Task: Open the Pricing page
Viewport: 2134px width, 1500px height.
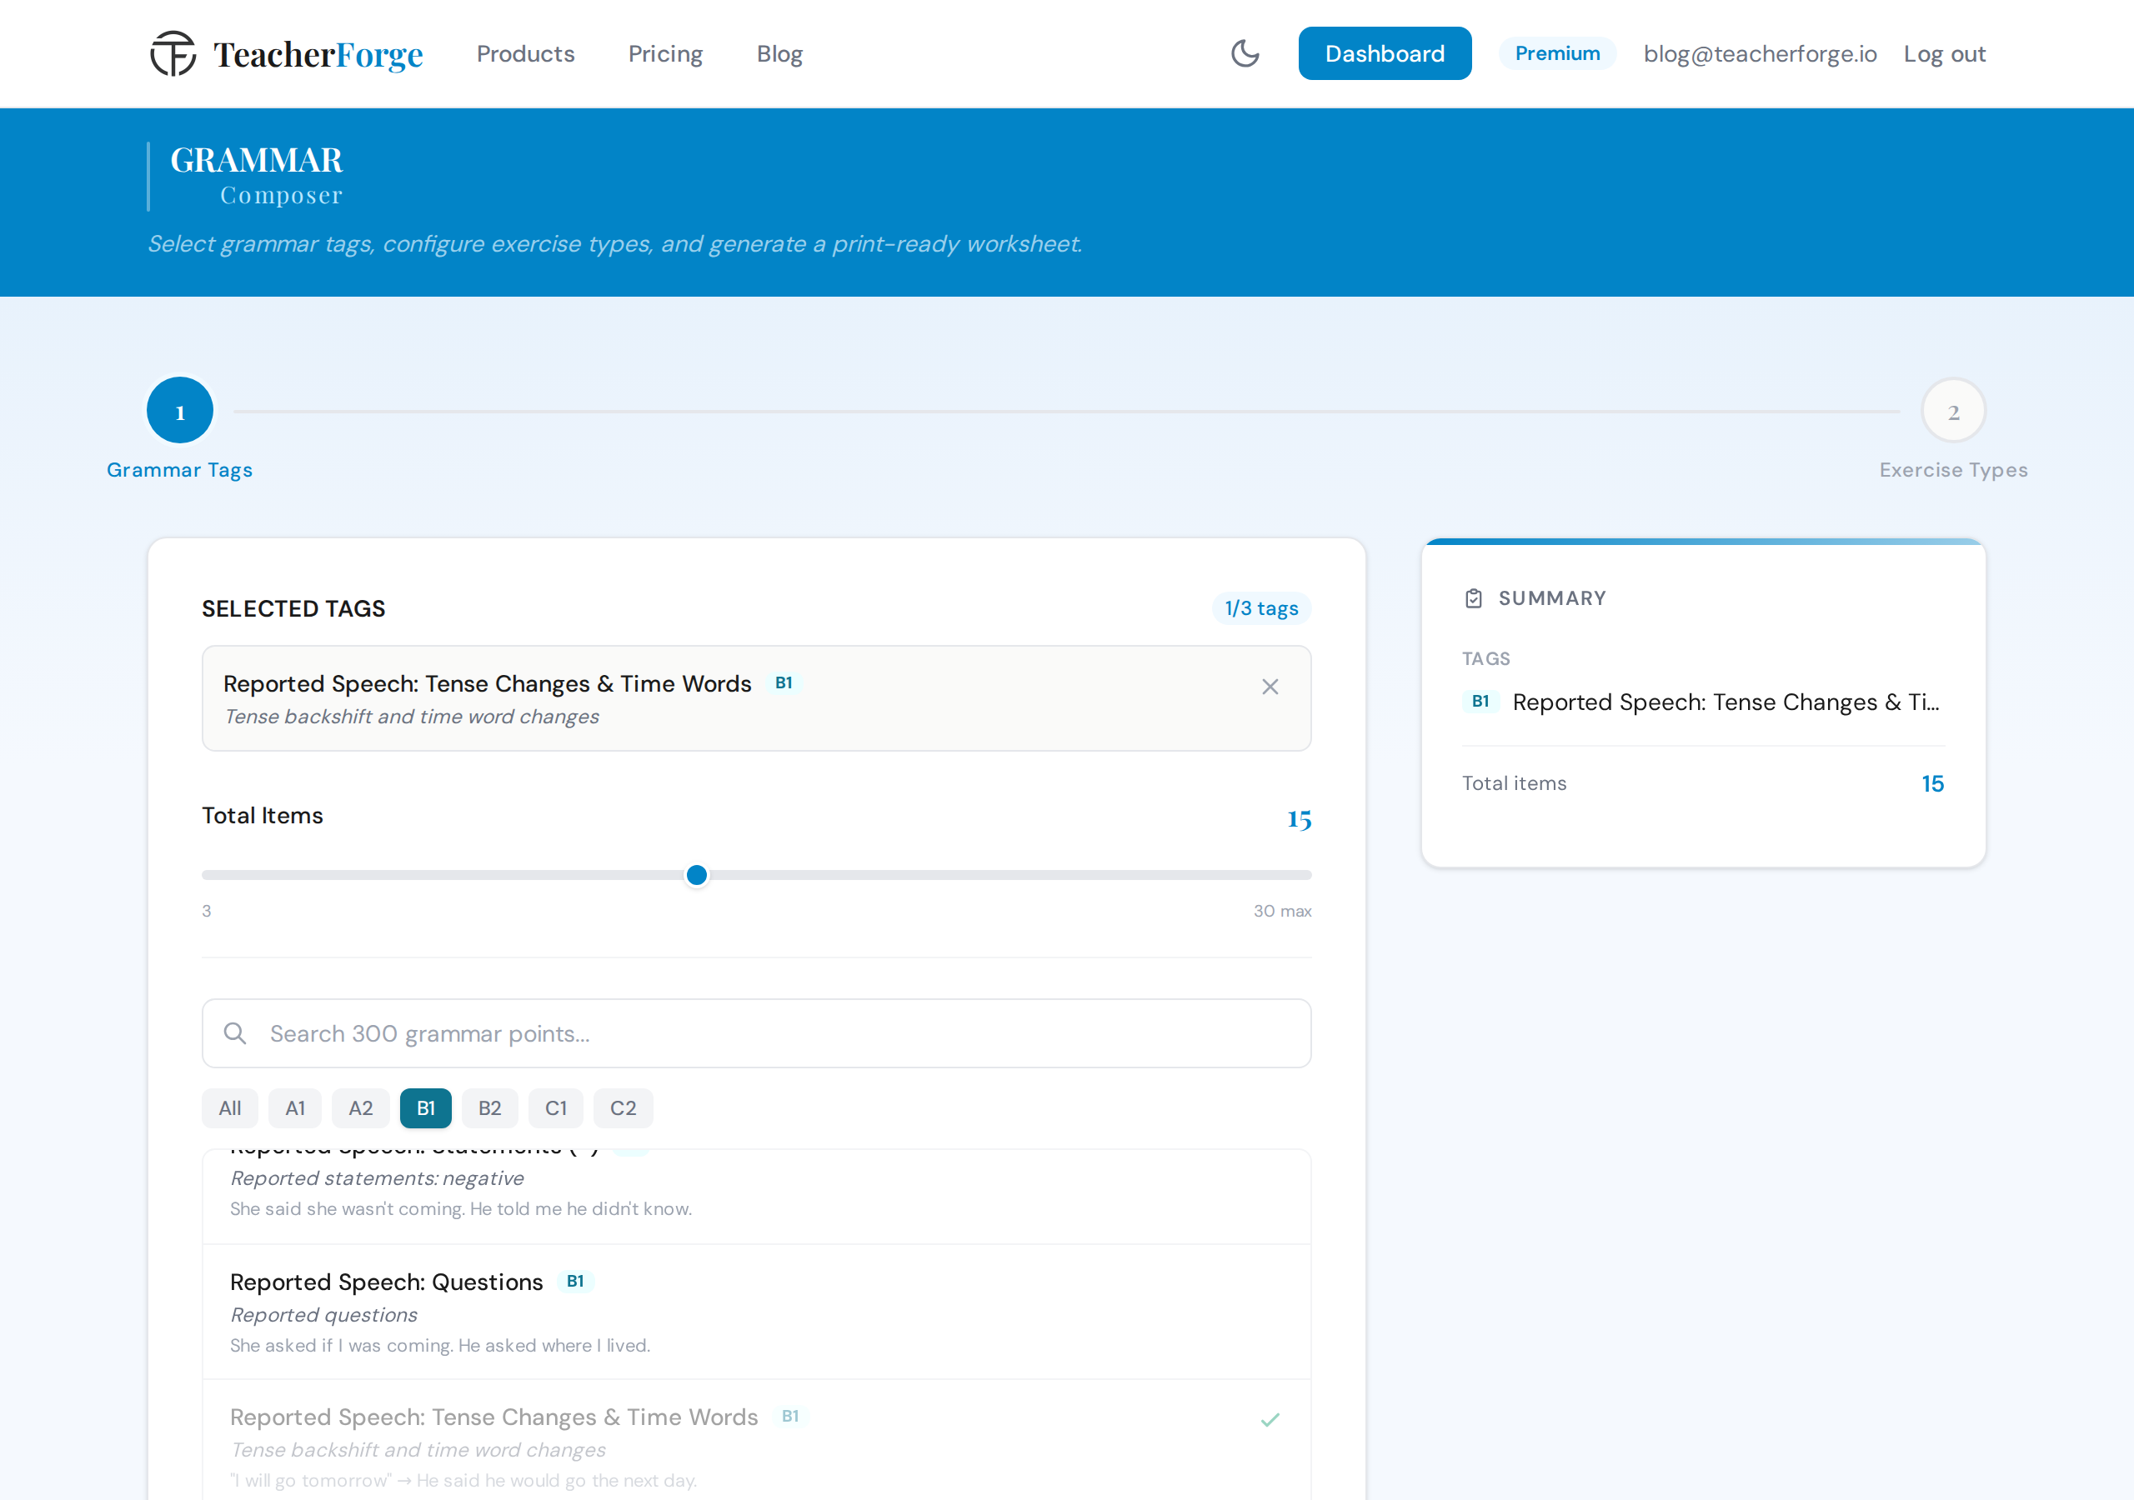Action: click(665, 54)
